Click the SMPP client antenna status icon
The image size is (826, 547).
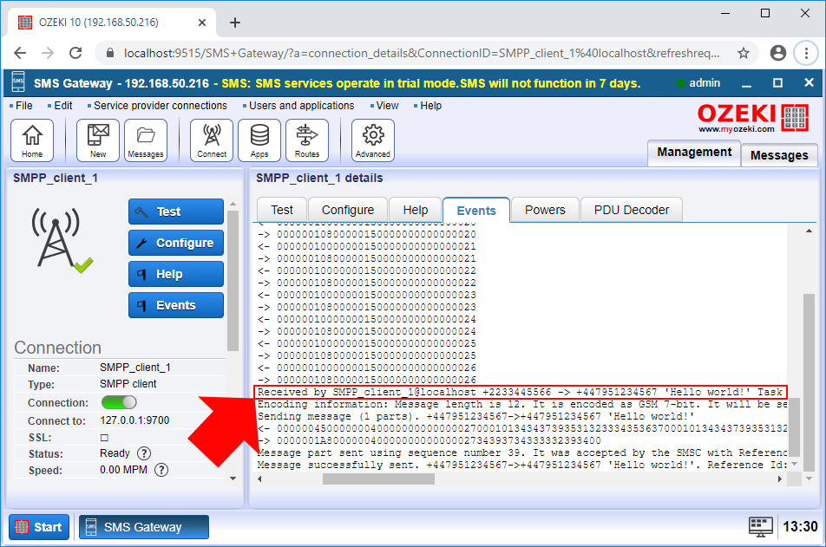coord(62,239)
